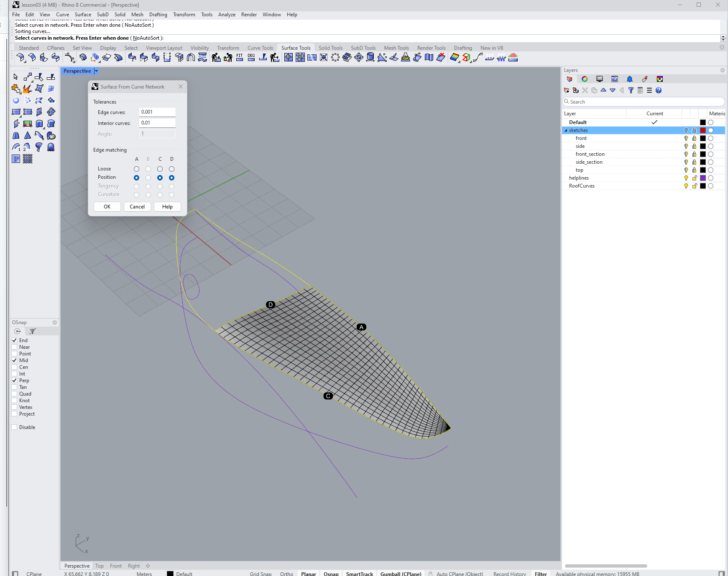Switch to the Top viewport tab
Image resolution: width=728 pixels, height=576 pixels.
click(100, 566)
